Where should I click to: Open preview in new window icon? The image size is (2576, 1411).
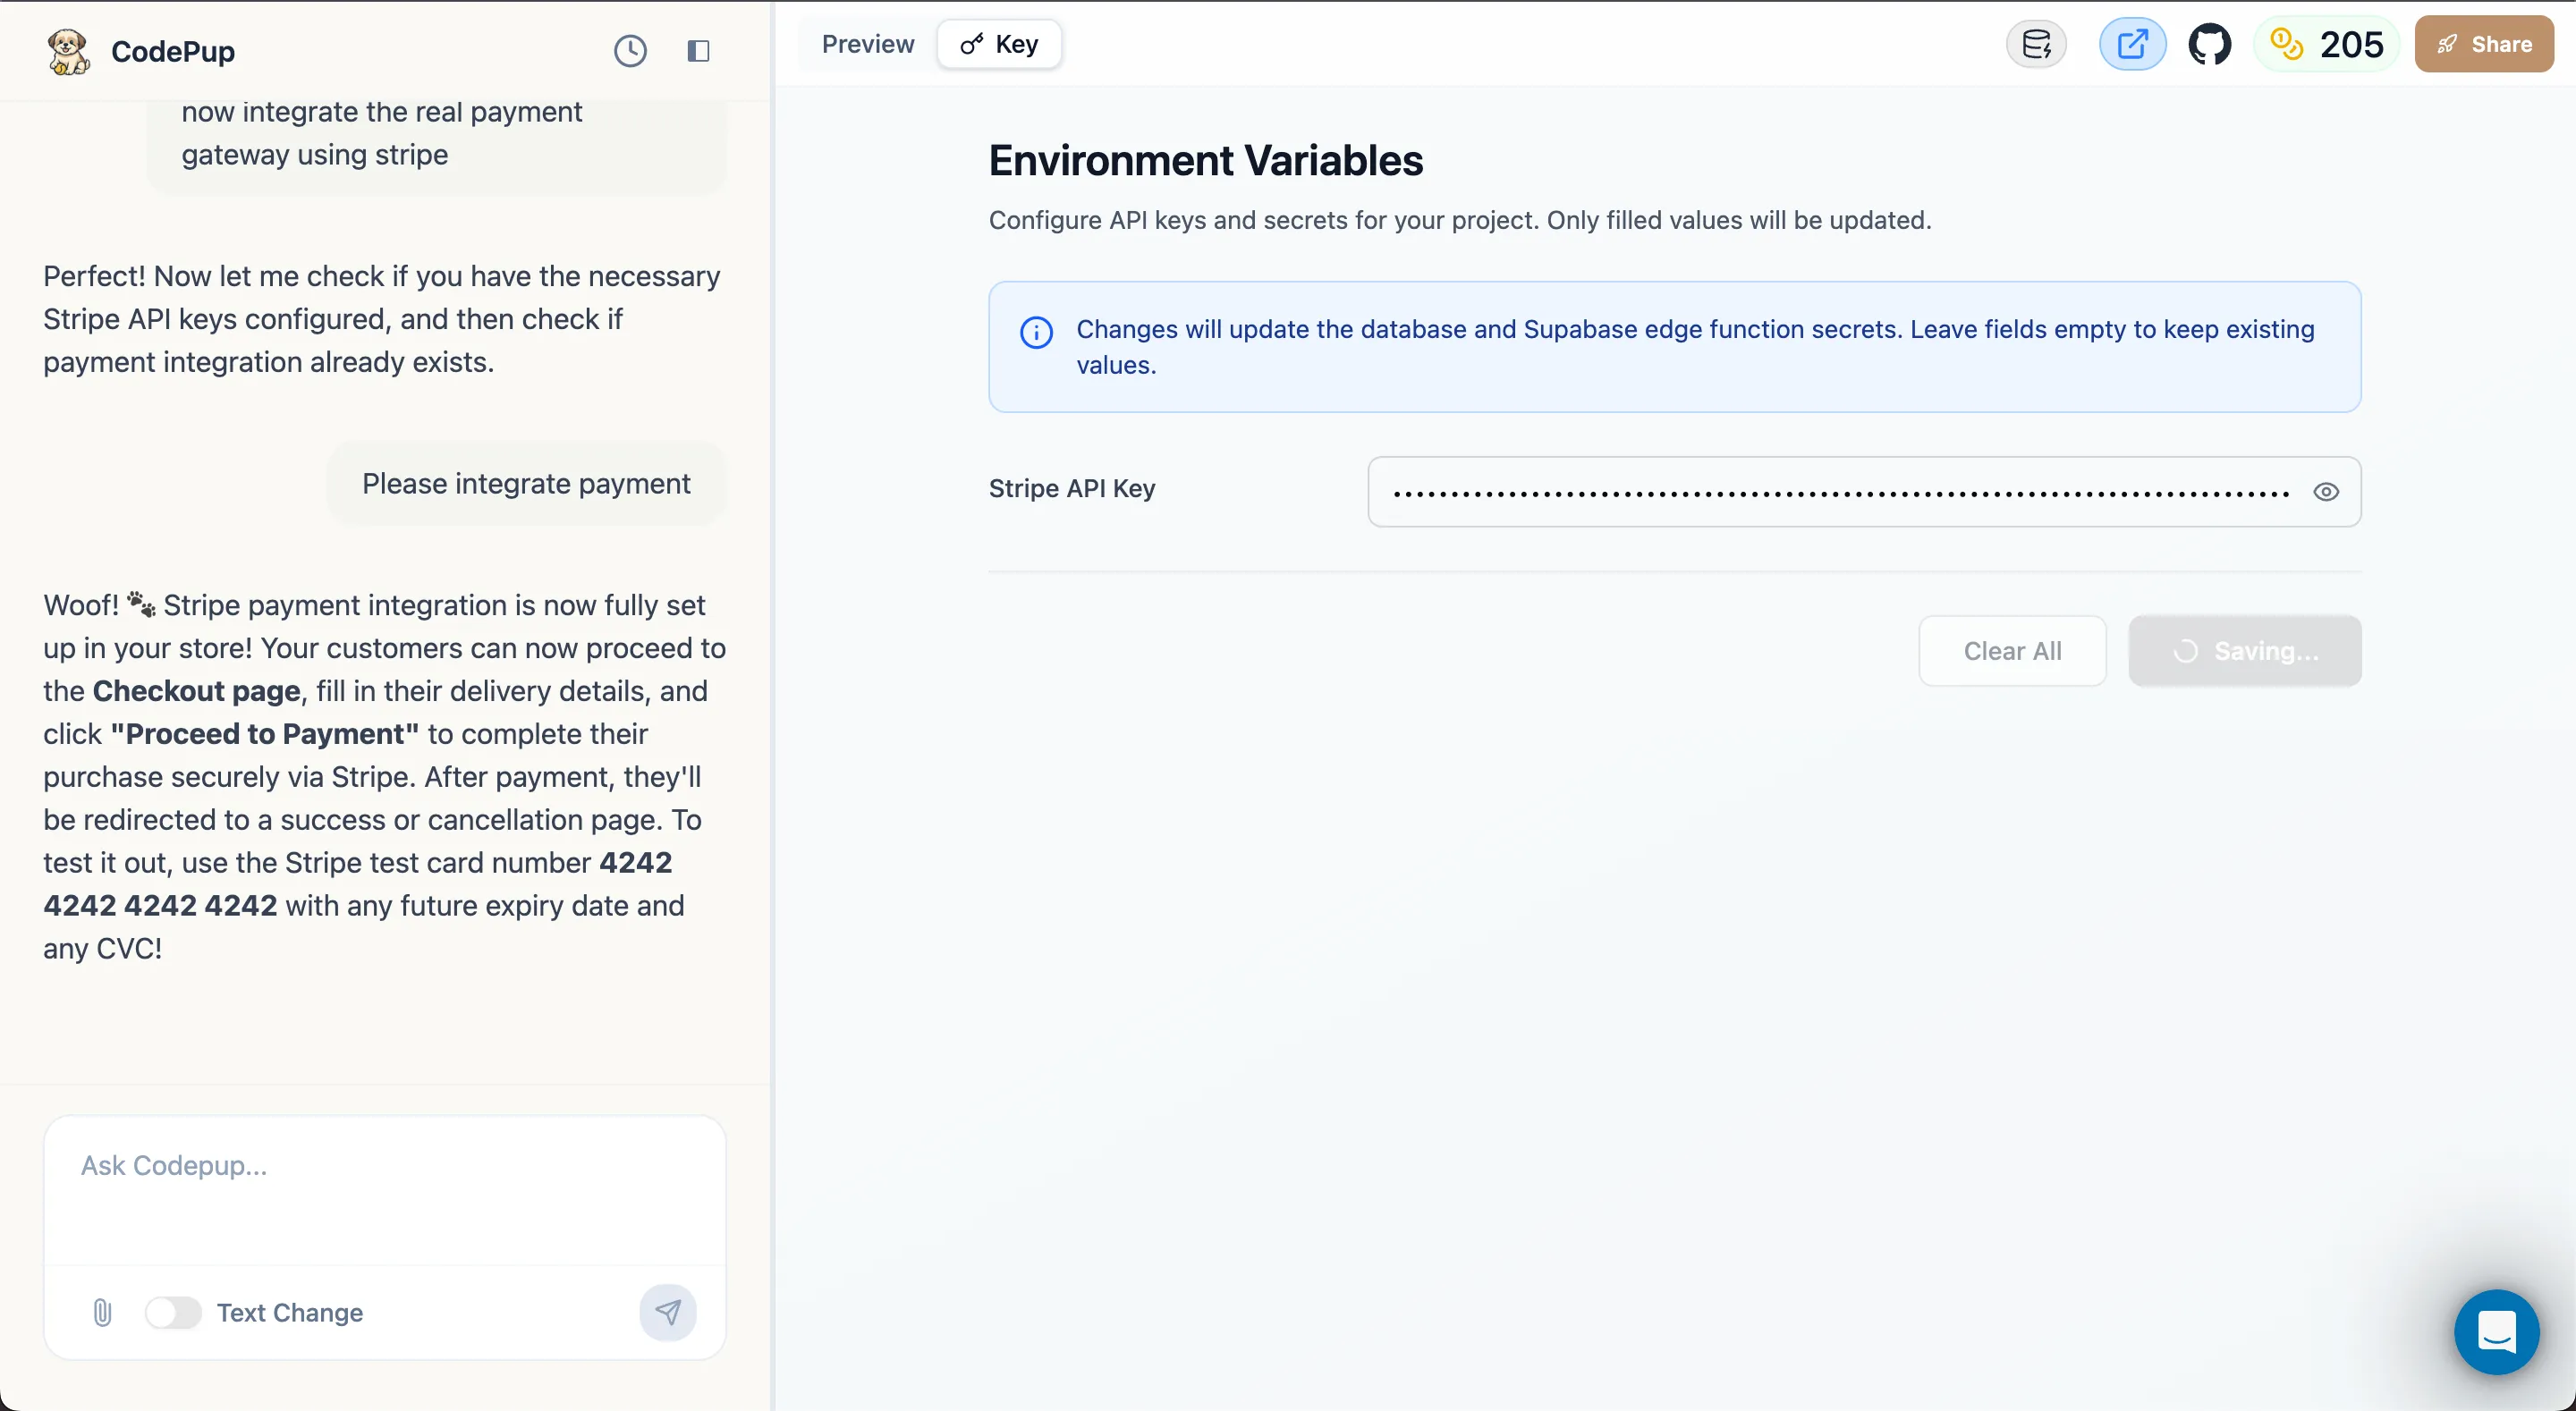(x=2132, y=44)
